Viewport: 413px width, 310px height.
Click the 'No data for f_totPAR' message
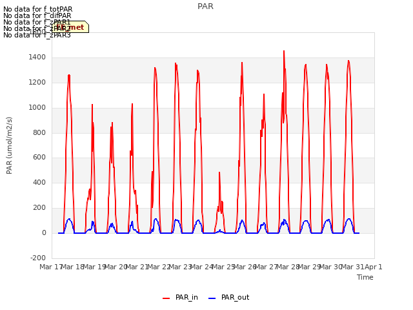[x=37, y=9]
